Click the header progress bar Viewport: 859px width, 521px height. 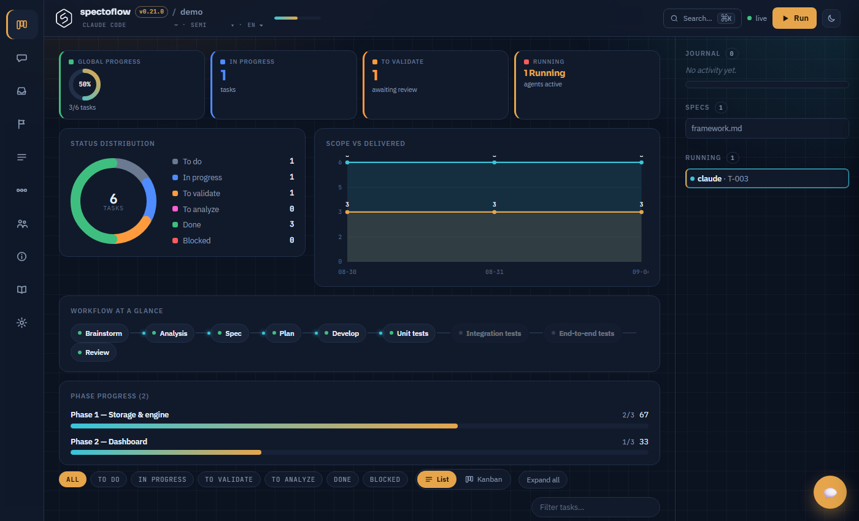tap(298, 18)
